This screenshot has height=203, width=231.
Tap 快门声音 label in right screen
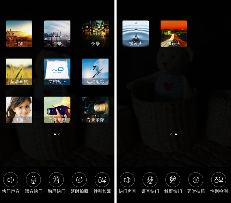point(127,191)
